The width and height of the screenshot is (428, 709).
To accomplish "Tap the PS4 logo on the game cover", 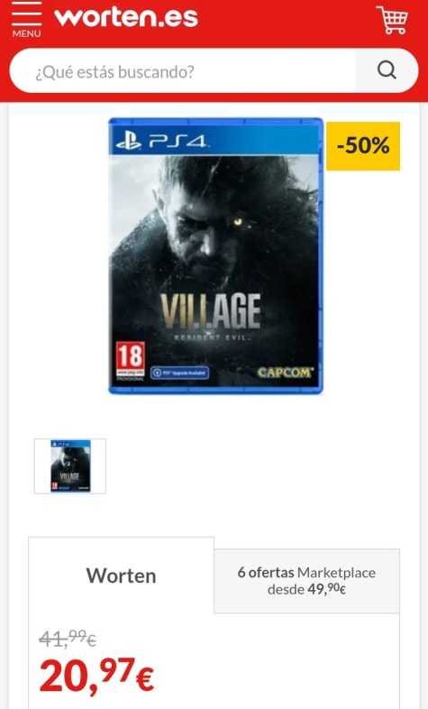I will click(x=161, y=142).
